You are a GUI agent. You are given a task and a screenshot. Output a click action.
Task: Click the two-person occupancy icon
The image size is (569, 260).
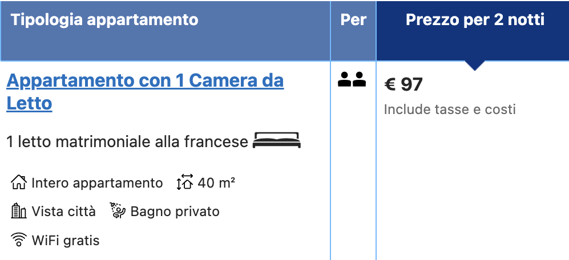(352, 79)
